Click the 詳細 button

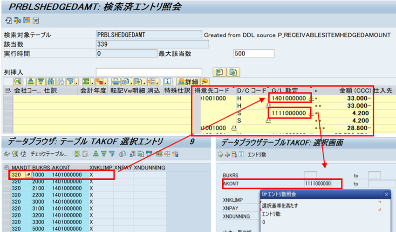pos(188,82)
